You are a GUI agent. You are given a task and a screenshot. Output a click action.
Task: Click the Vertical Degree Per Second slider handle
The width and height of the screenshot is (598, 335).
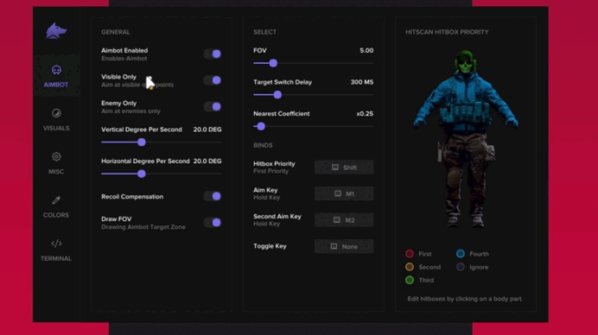[x=142, y=142]
